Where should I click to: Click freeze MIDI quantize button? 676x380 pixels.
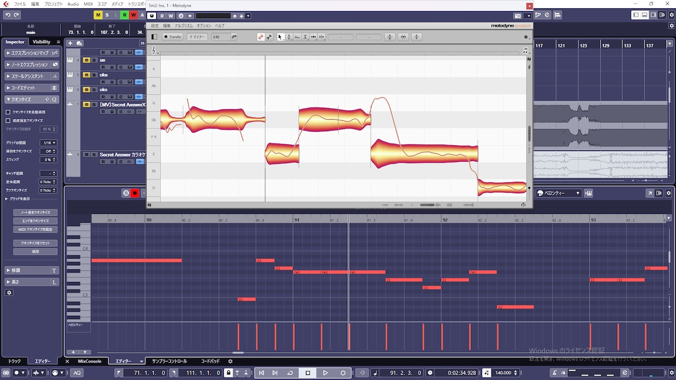35,229
